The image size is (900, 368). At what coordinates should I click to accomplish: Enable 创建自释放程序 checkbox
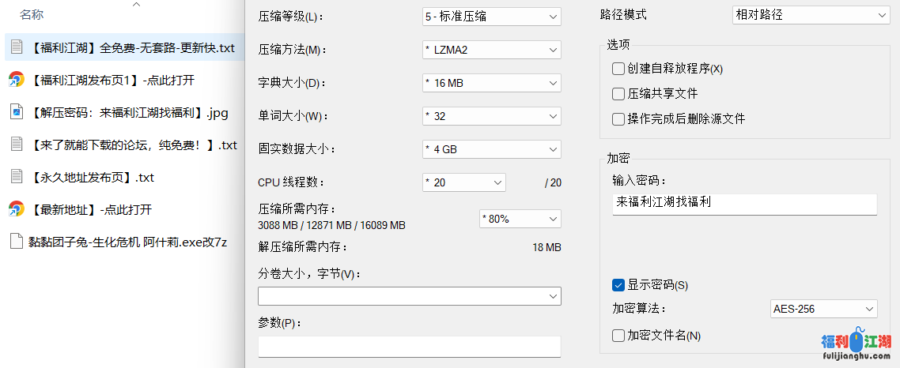click(x=618, y=69)
